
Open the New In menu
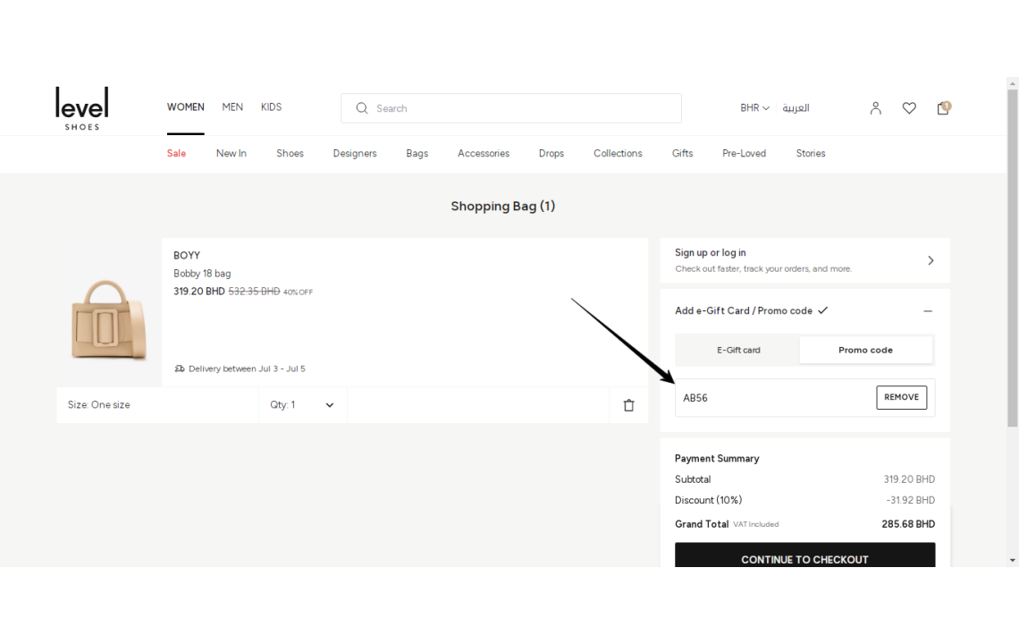click(x=232, y=154)
